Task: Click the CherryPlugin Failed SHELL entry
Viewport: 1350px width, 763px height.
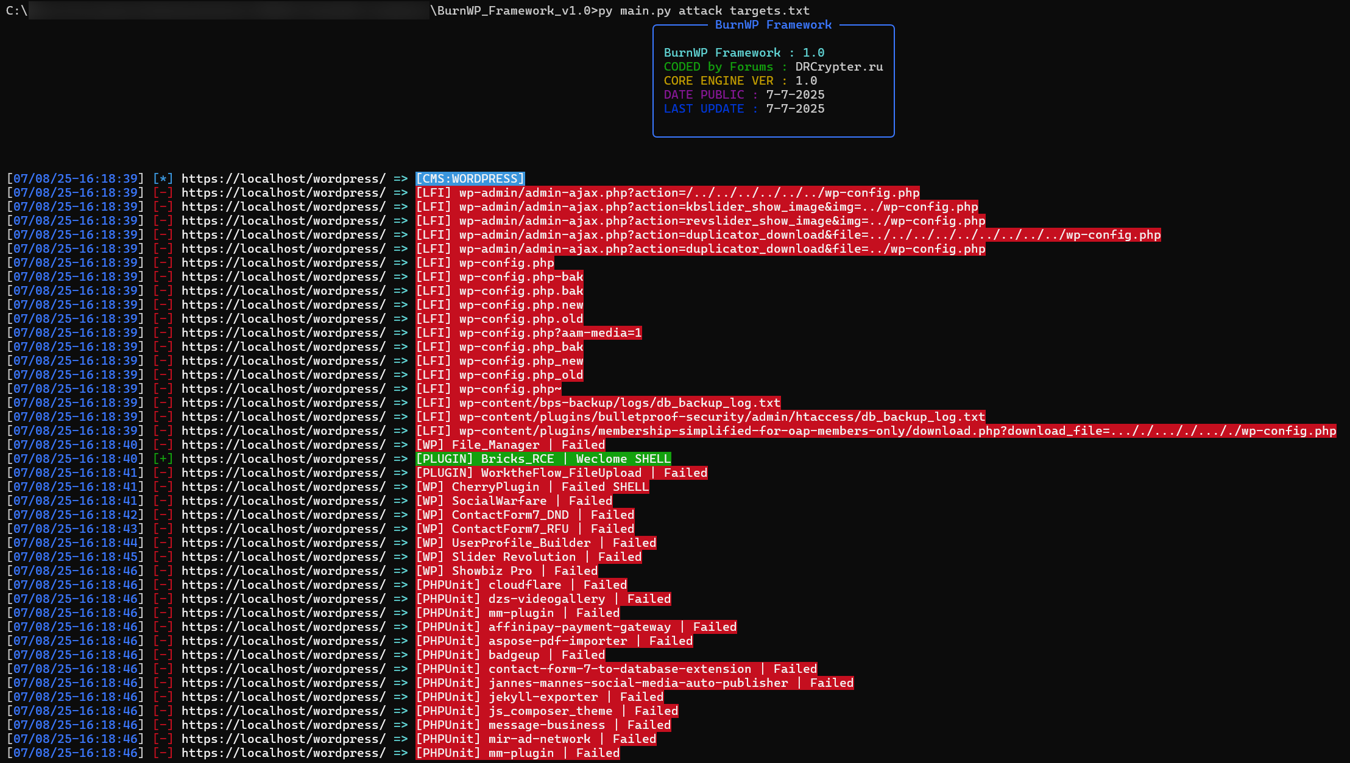Action: click(x=532, y=487)
